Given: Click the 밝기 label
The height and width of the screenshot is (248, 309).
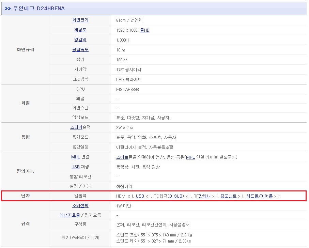Looking at the screenshot, I should (x=80, y=60).
